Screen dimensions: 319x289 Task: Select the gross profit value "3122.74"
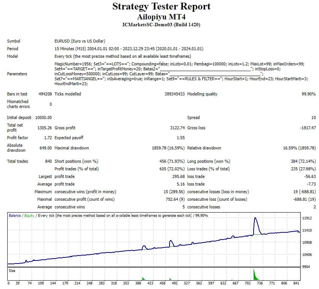178,128
